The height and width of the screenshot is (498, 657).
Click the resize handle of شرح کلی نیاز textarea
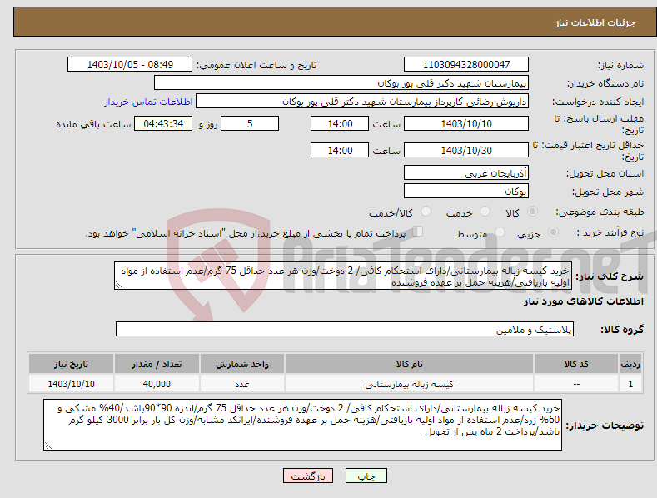[118, 286]
